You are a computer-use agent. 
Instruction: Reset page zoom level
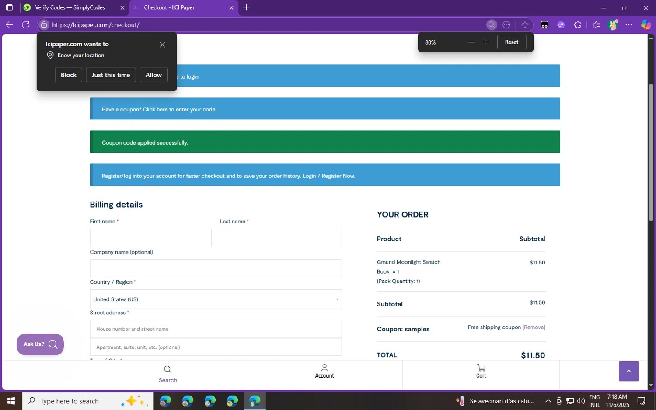(x=512, y=42)
